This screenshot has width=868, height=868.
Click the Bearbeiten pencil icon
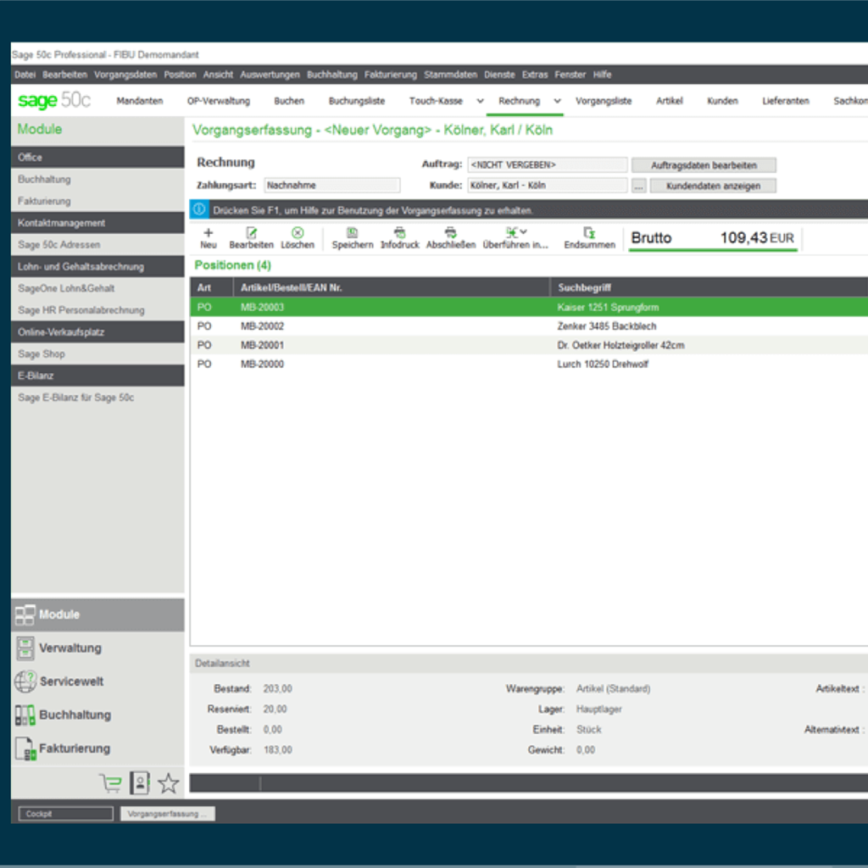coord(251,232)
